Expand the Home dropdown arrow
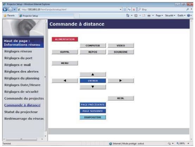 pyautogui.click(x=132, y=15)
